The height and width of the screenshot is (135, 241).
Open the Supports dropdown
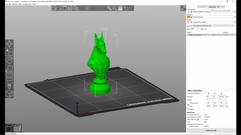(213, 26)
